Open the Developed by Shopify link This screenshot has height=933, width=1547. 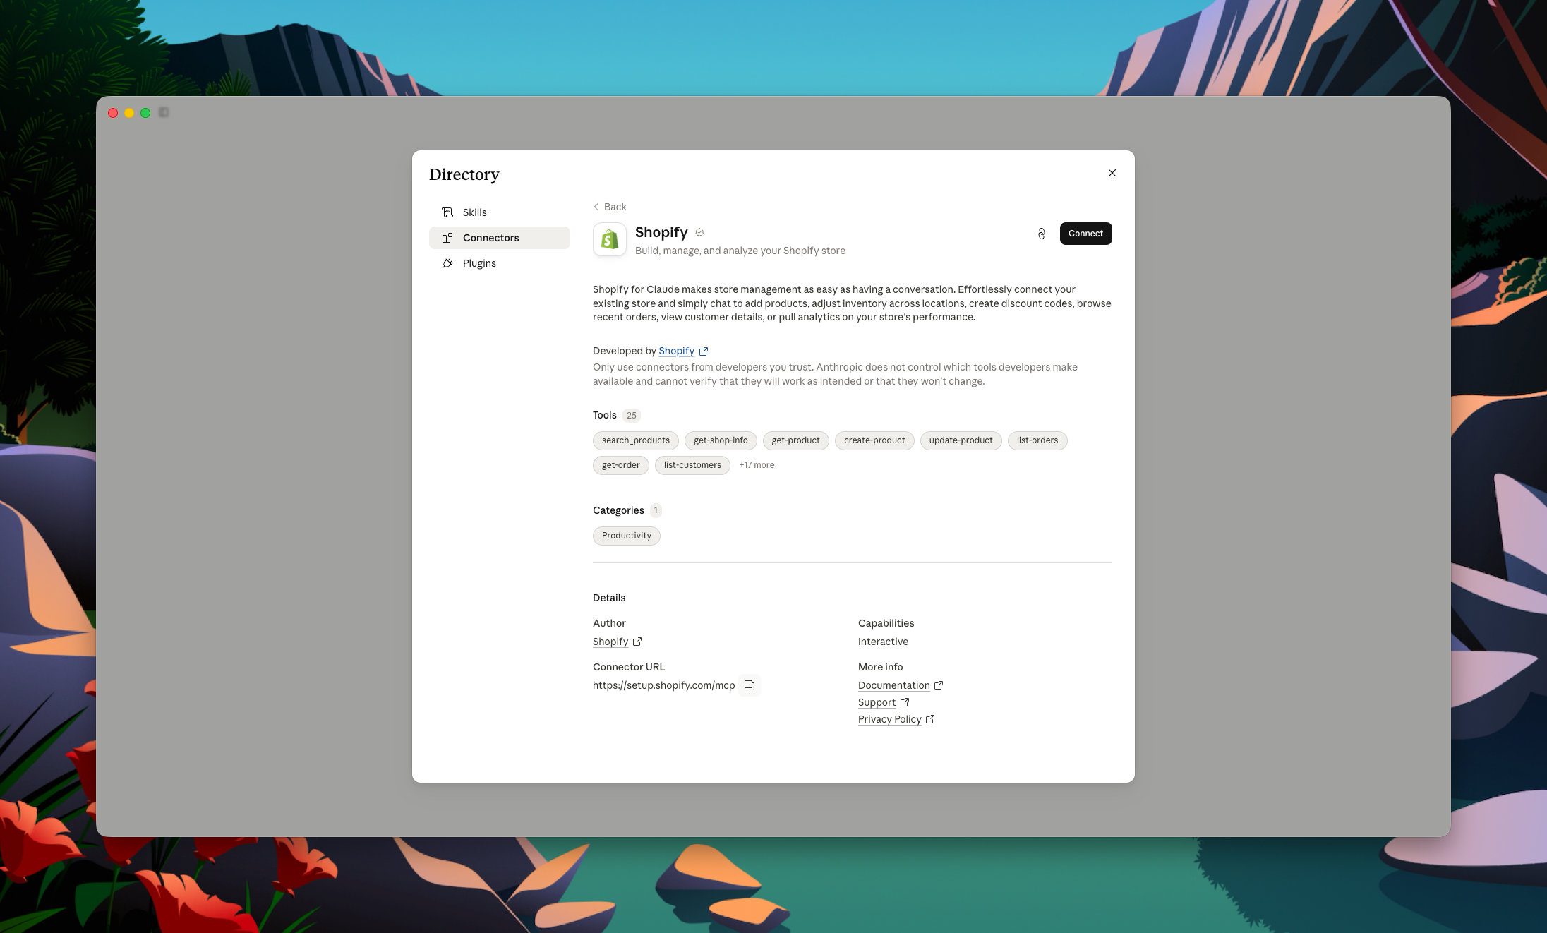pyautogui.click(x=676, y=351)
